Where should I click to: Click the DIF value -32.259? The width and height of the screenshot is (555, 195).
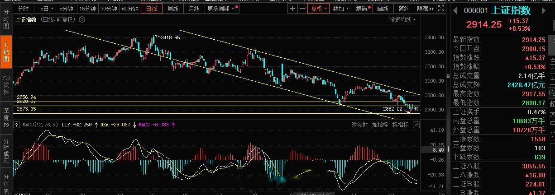[x=82, y=125]
